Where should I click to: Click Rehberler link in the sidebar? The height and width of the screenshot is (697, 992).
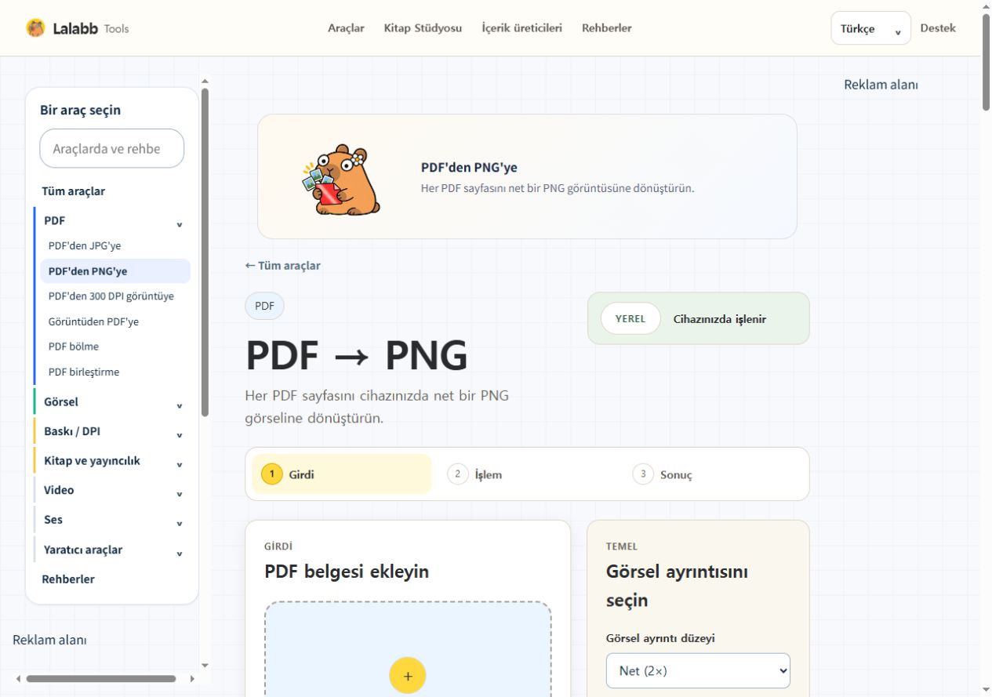[x=68, y=579]
